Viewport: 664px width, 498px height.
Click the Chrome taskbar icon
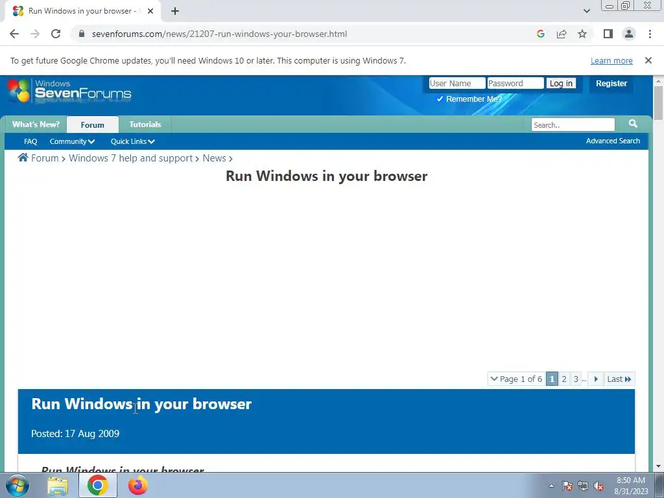coord(98,485)
